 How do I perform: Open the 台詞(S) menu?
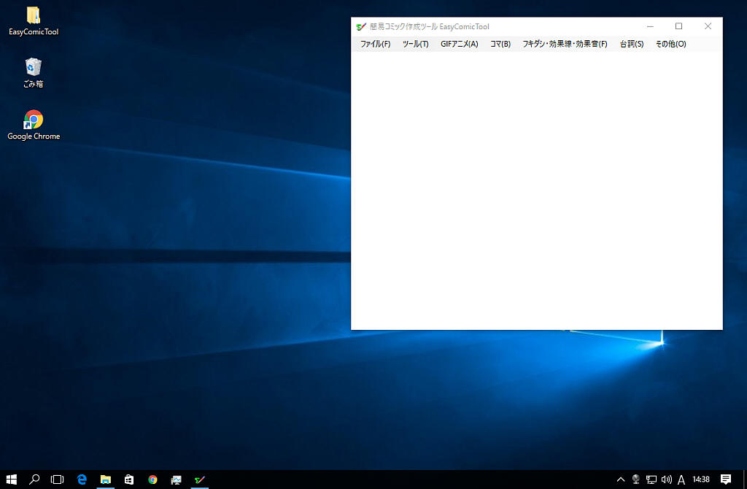click(x=631, y=44)
